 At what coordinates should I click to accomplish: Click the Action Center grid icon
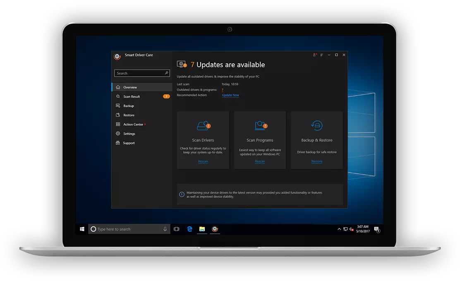(118, 124)
